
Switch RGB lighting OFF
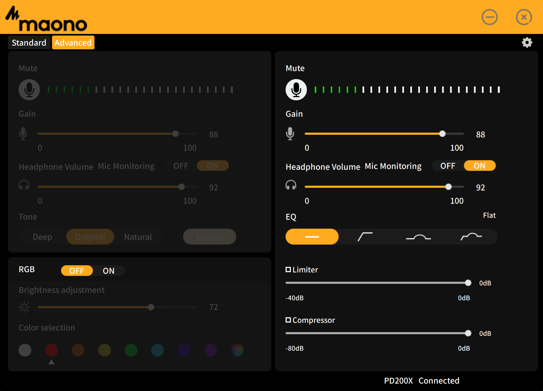(77, 271)
